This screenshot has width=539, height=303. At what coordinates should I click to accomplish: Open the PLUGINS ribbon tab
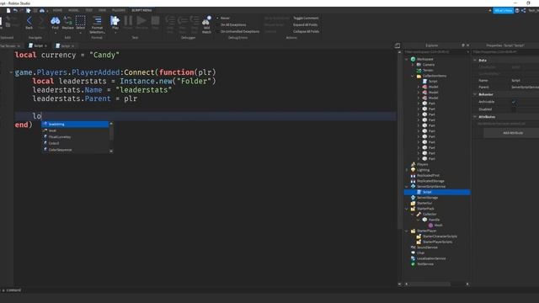(119, 10)
